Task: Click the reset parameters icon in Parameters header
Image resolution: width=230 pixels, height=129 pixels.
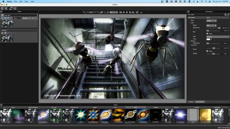Action: (228, 14)
